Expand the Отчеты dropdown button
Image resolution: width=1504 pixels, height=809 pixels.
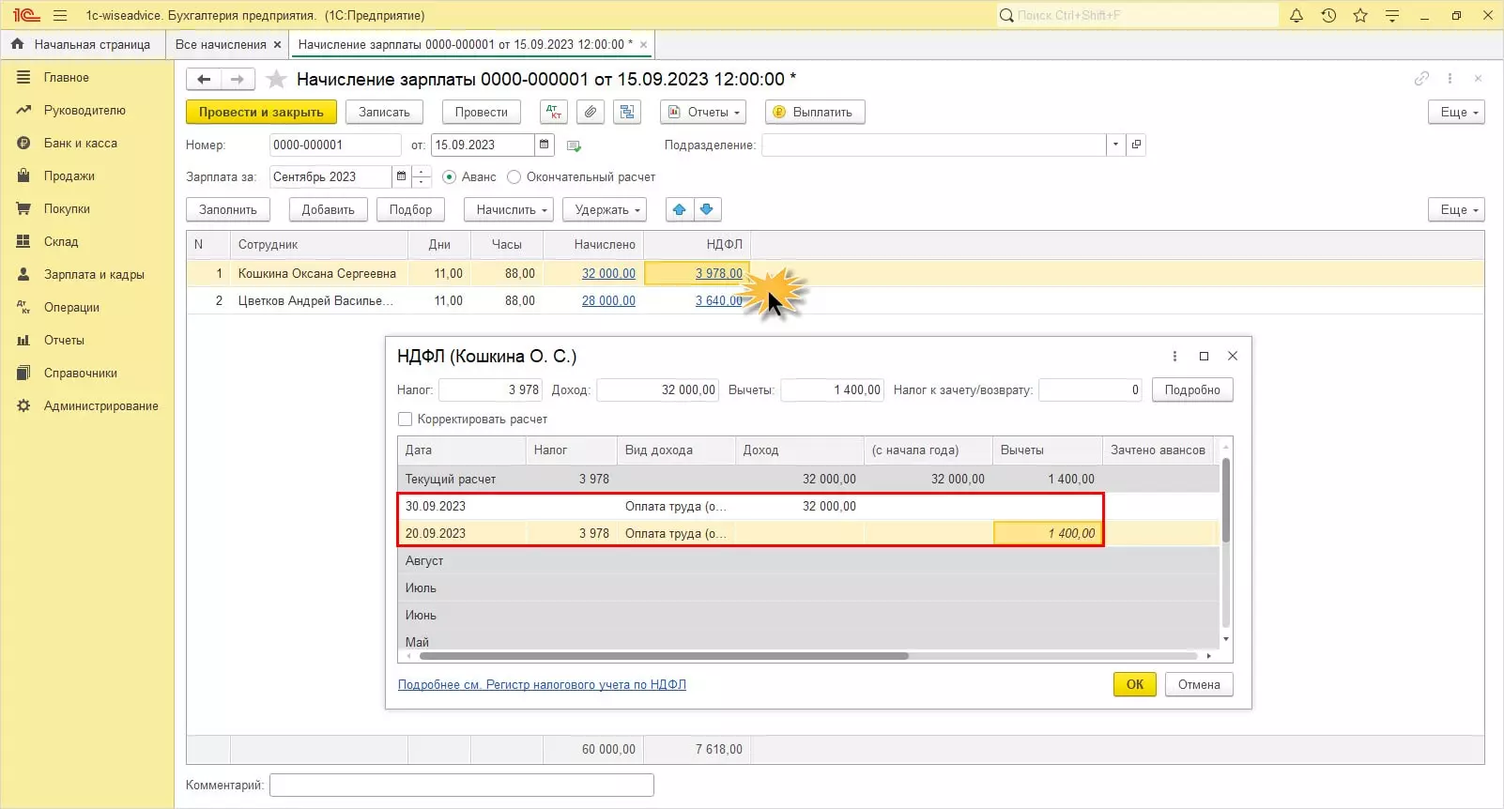tap(703, 112)
